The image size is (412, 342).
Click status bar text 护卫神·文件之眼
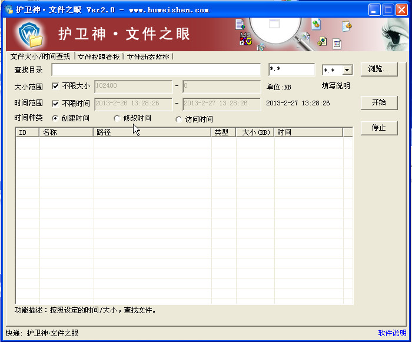[52, 333]
